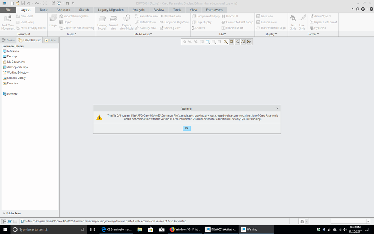Close the Warning dialog with X
The width and height of the screenshot is (374, 234).
pos(277,108)
